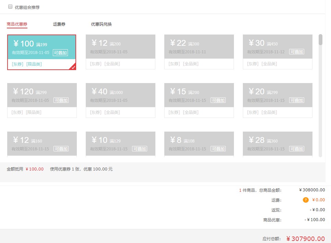Screen dimensions: 331x243
Task: Select the ¥12 满160 coupon card
Action: coord(42,144)
